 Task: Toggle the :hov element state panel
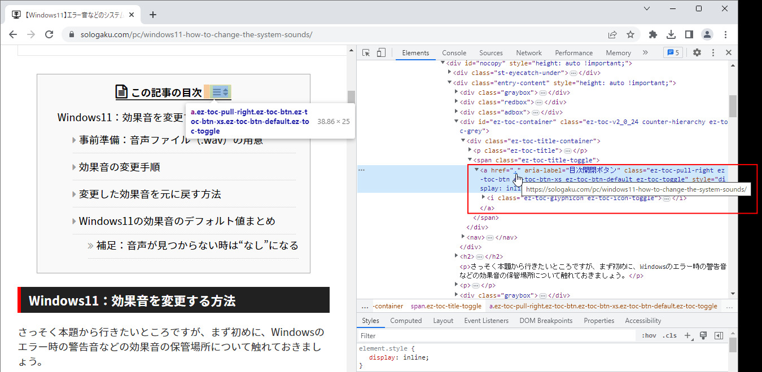click(649, 336)
